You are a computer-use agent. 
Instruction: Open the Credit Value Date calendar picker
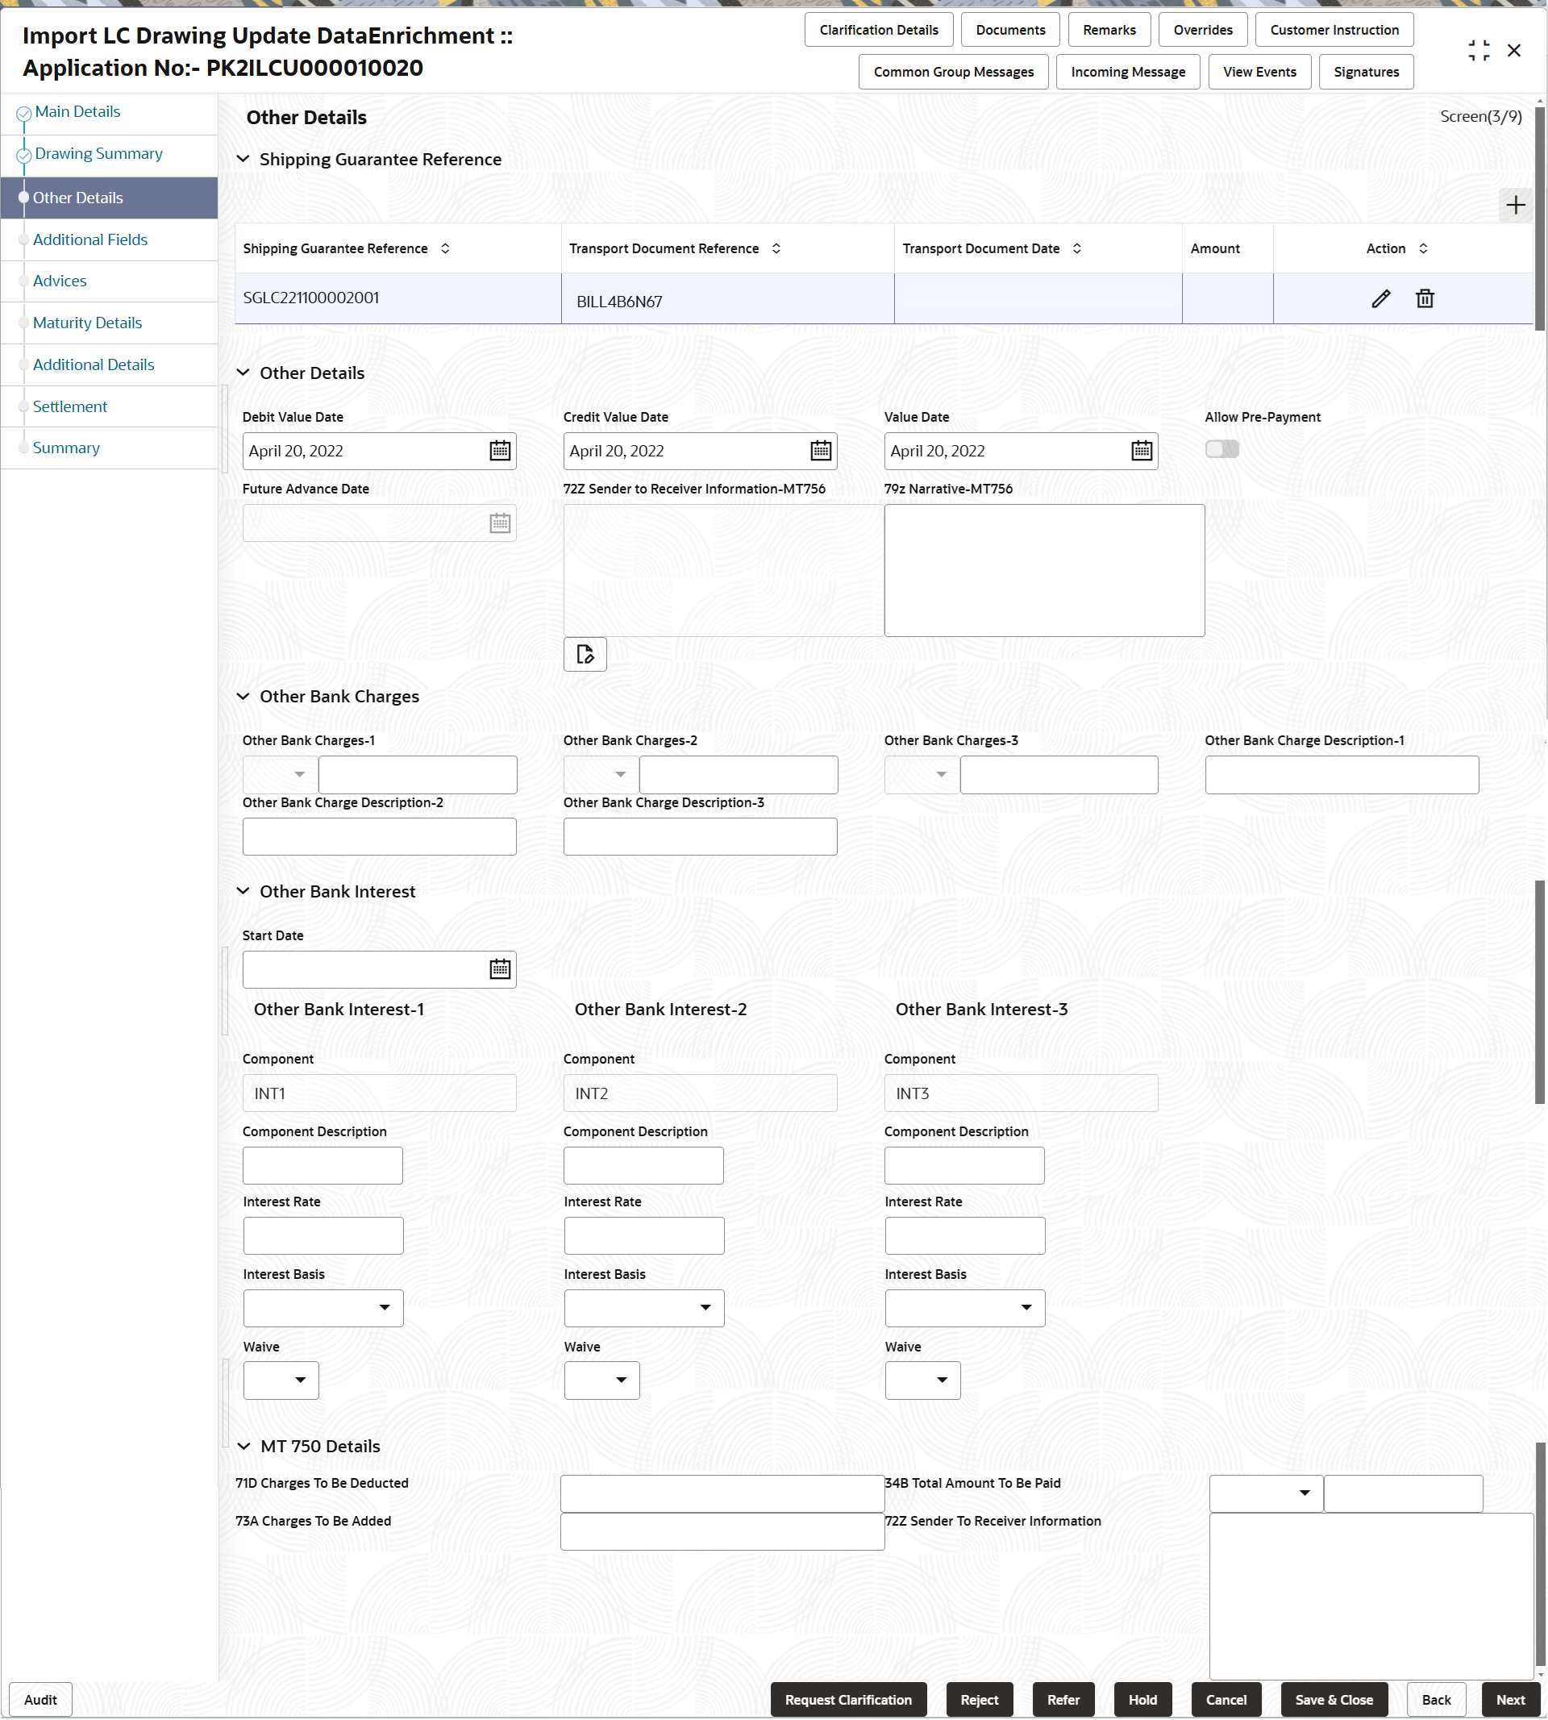(821, 451)
